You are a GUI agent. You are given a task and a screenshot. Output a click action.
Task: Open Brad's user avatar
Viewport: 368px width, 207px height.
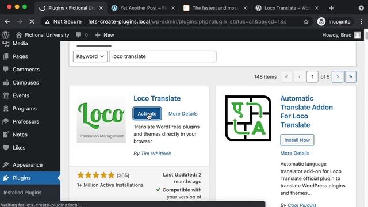coord(357,35)
